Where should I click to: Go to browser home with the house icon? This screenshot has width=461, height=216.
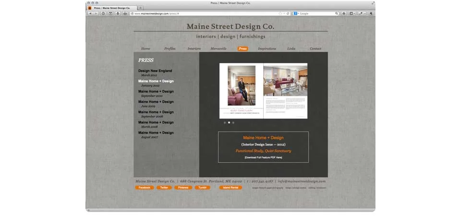(344, 13)
